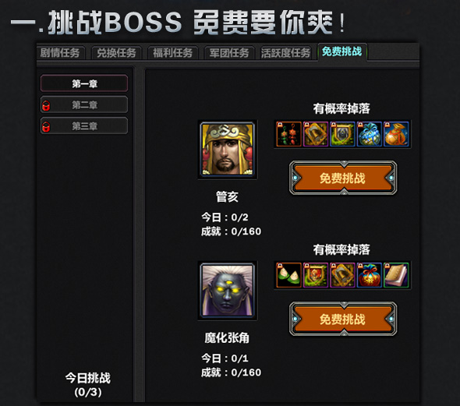Select the 活跃度任务 tab

coord(285,53)
